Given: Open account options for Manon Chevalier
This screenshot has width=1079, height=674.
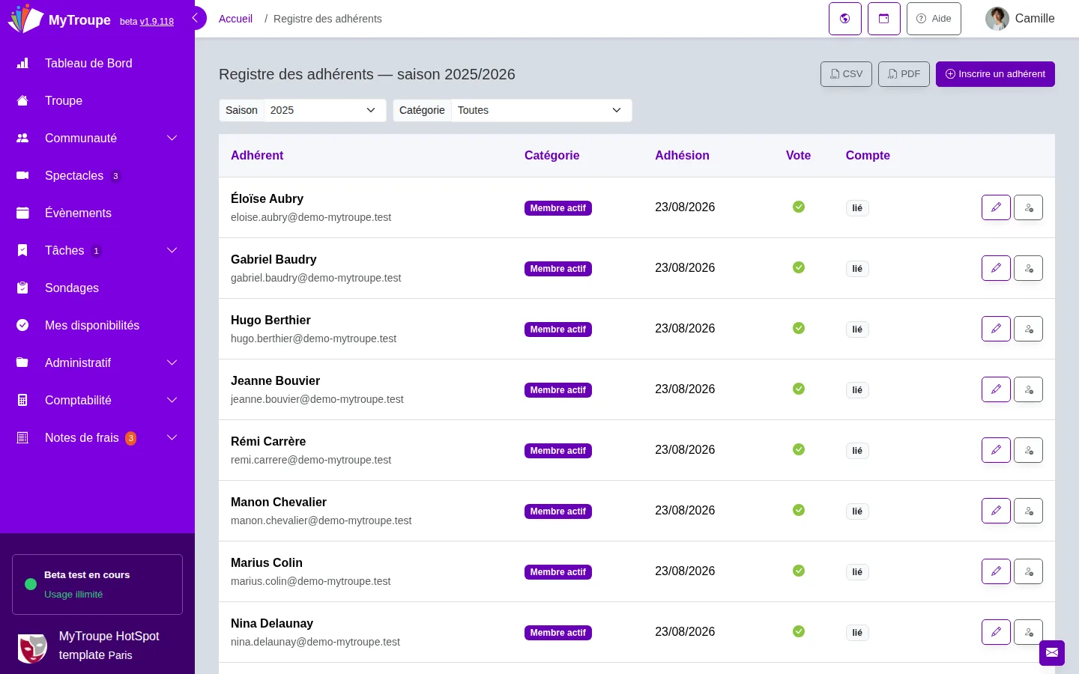Looking at the screenshot, I should [x=1028, y=511].
